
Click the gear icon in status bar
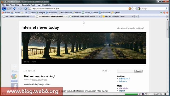tap(161, 94)
